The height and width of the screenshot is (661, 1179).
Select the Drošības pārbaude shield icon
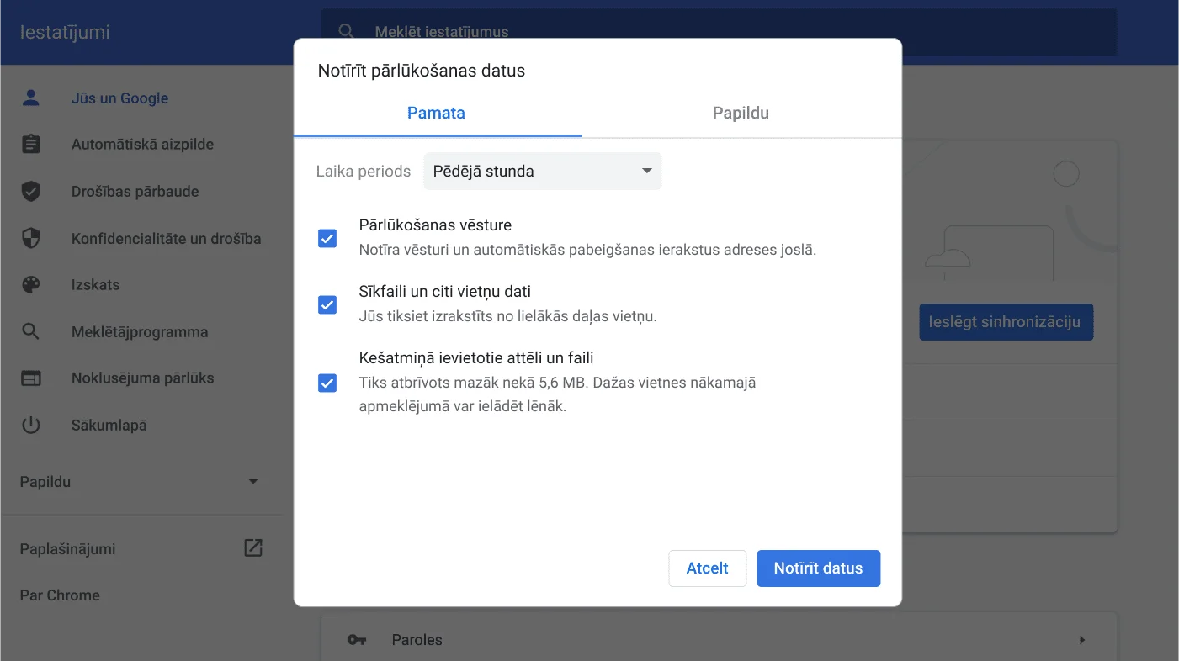(x=31, y=191)
